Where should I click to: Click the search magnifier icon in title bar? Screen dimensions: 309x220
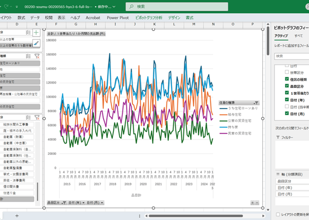pos(131,7)
